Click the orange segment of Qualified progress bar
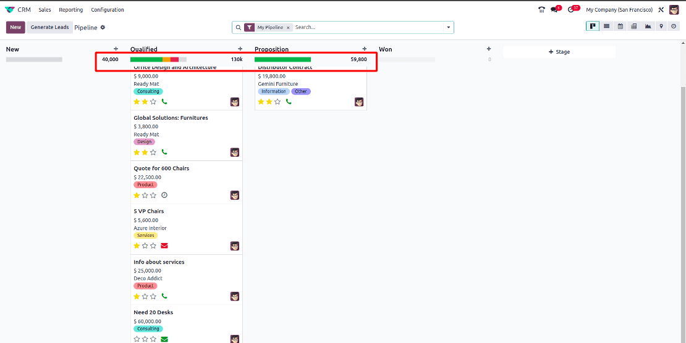Image resolution: width=686 pixels, height=343 pixels. (x=166, y=59)
